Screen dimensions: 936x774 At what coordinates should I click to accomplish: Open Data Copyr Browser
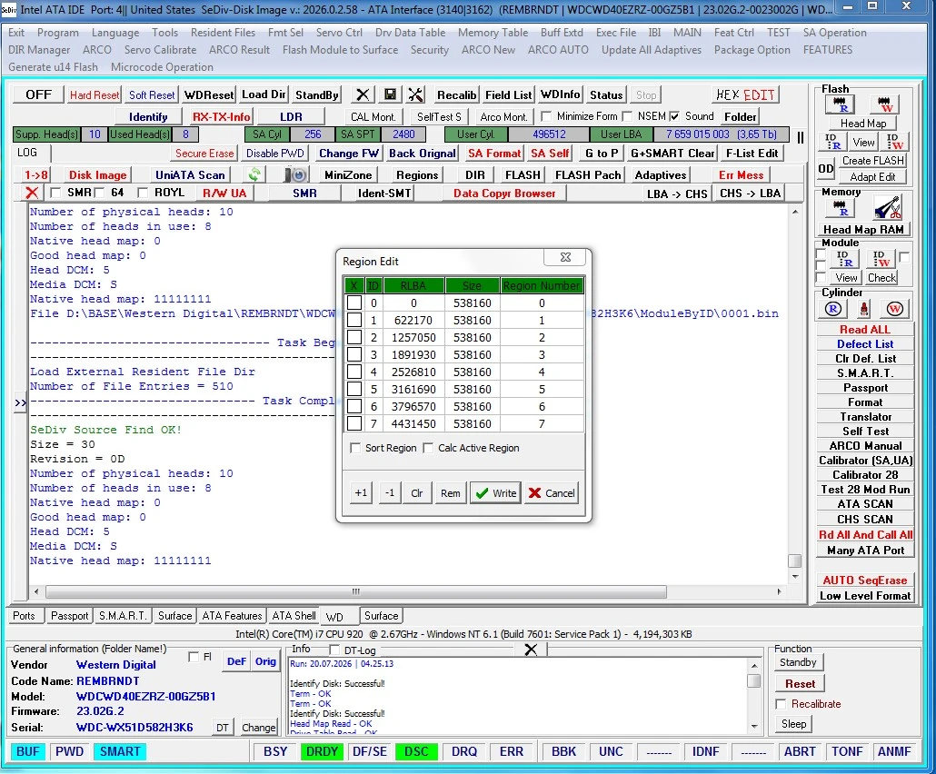tap(503, 193)
